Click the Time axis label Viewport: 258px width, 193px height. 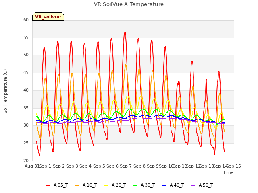(x=228, y=172)
